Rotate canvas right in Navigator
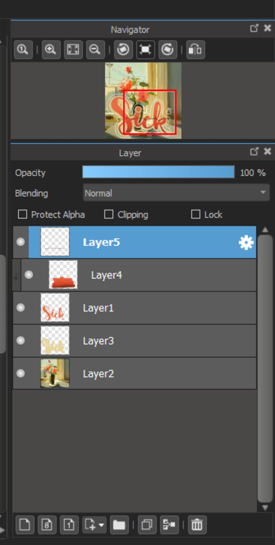 (x=168, y=49)
